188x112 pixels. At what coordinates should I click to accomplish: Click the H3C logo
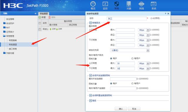[13, 6]
